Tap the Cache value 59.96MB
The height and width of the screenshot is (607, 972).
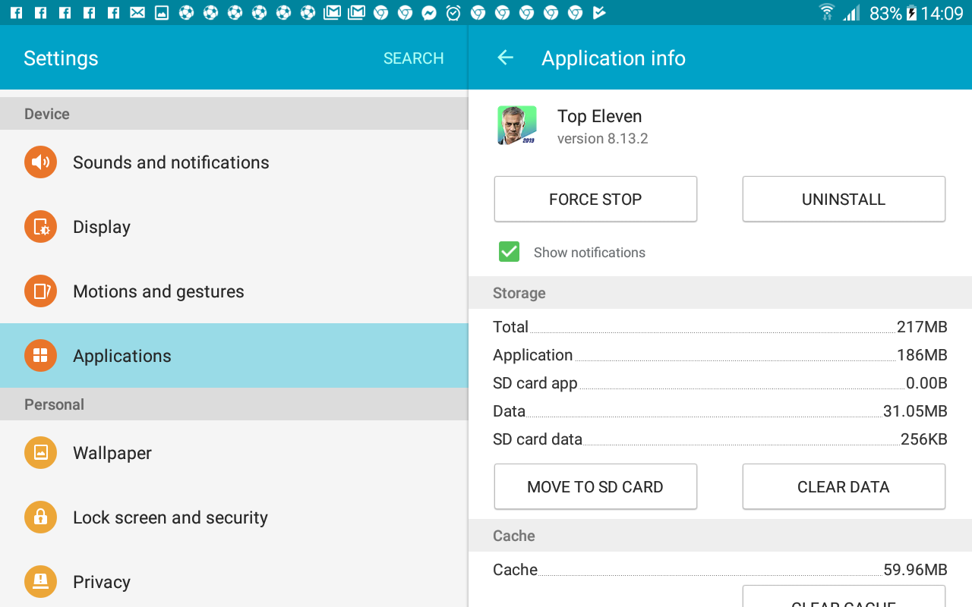coord(915,570)
